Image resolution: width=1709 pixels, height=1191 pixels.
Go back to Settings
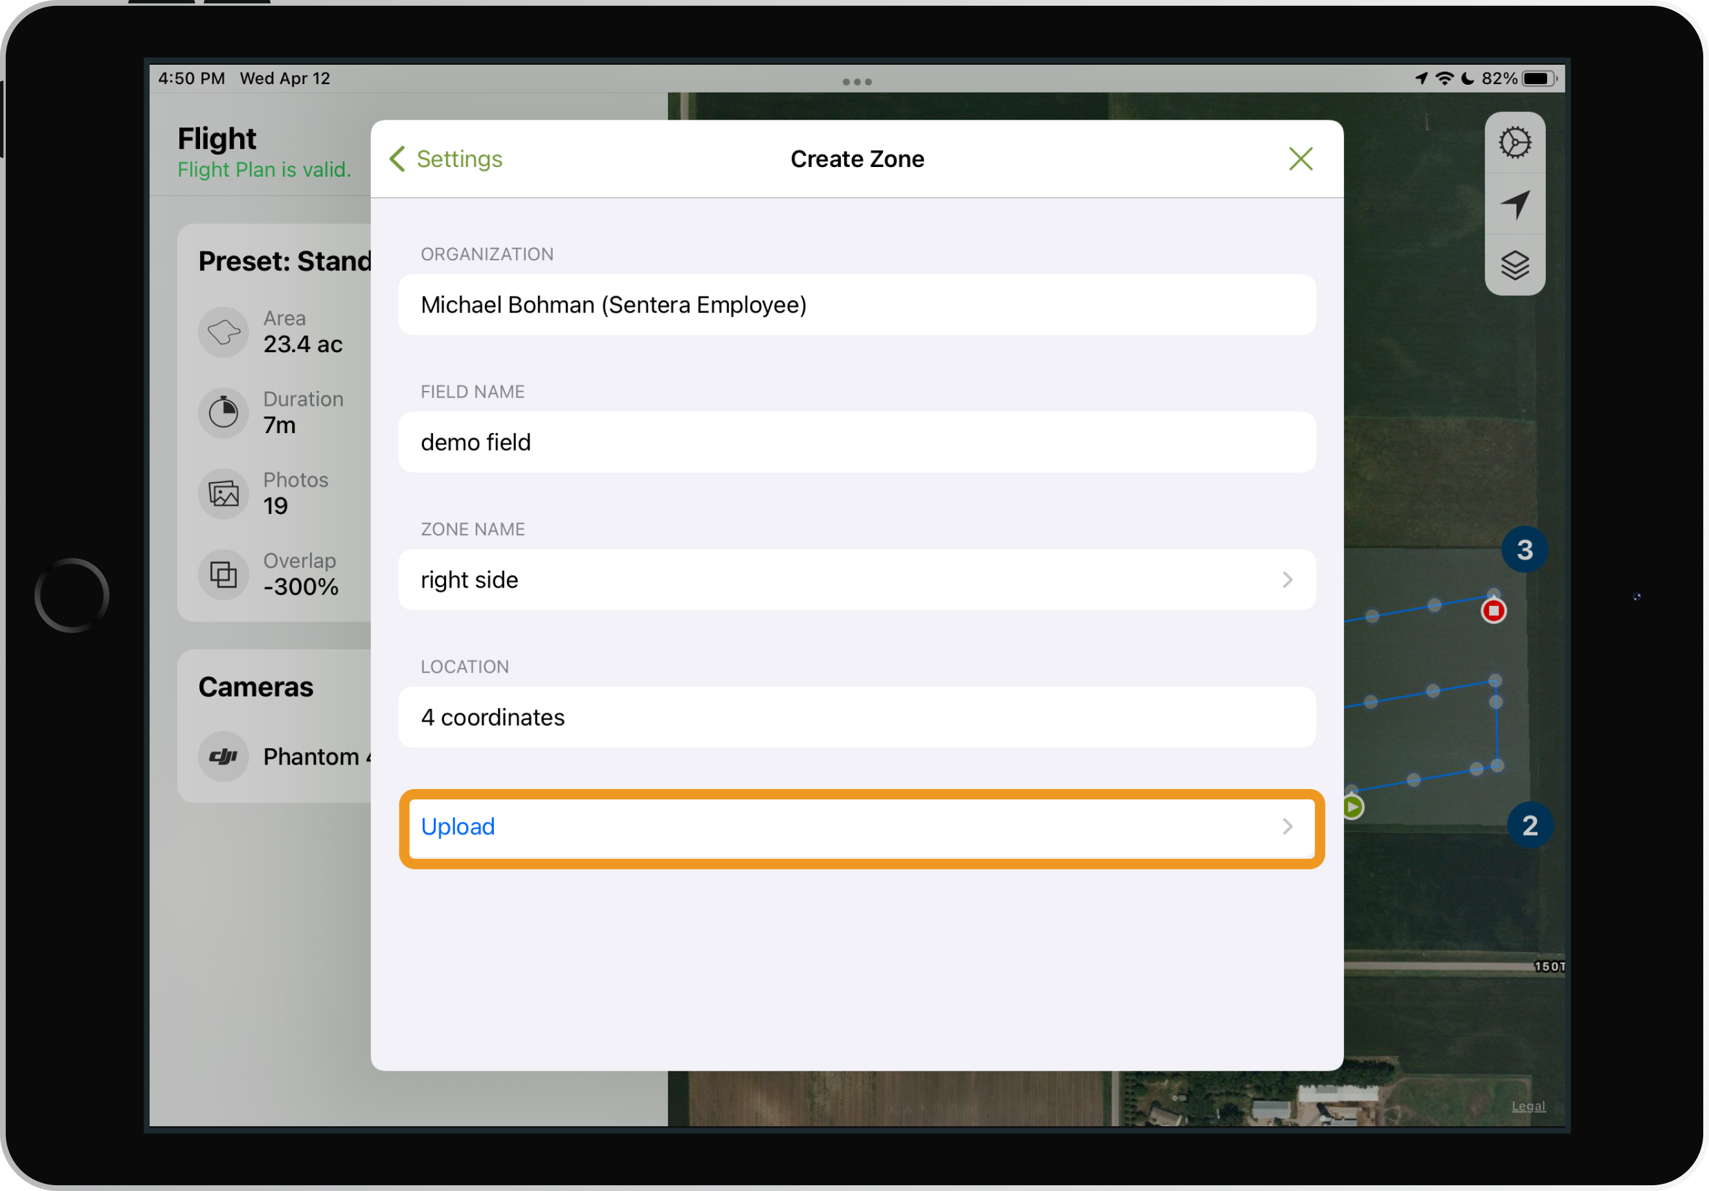[446, 159]
